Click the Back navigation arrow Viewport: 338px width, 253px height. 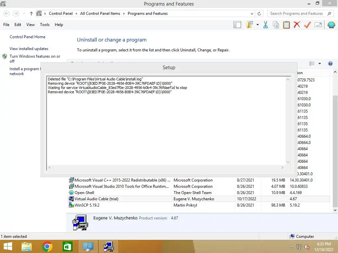click(7, 14)
